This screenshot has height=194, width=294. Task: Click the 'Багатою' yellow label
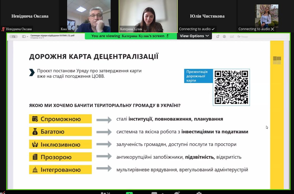(x=60, y=132)
